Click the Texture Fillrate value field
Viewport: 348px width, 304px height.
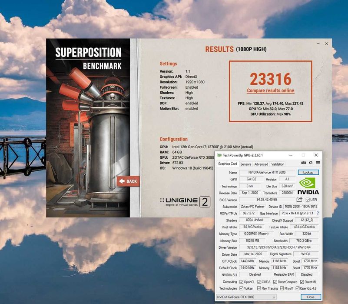click(x=304, y=227)
